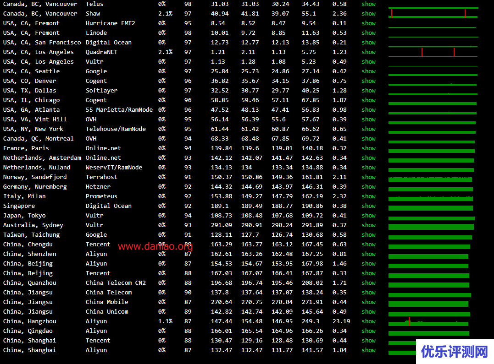
Task: Open show for Tencent Chengdu row
Action: pos(368,244)
